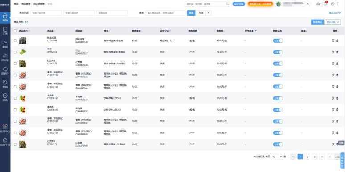Screen dimensions: 345x172
Task: Toggle 上架 switch for row D246857328
Action: [278, 40]
